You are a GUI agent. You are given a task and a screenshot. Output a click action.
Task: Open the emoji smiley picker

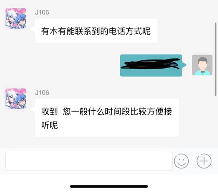tap(181, 161)
